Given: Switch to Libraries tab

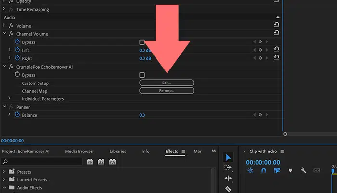Looking at the screenshot, I should (118, 152).
